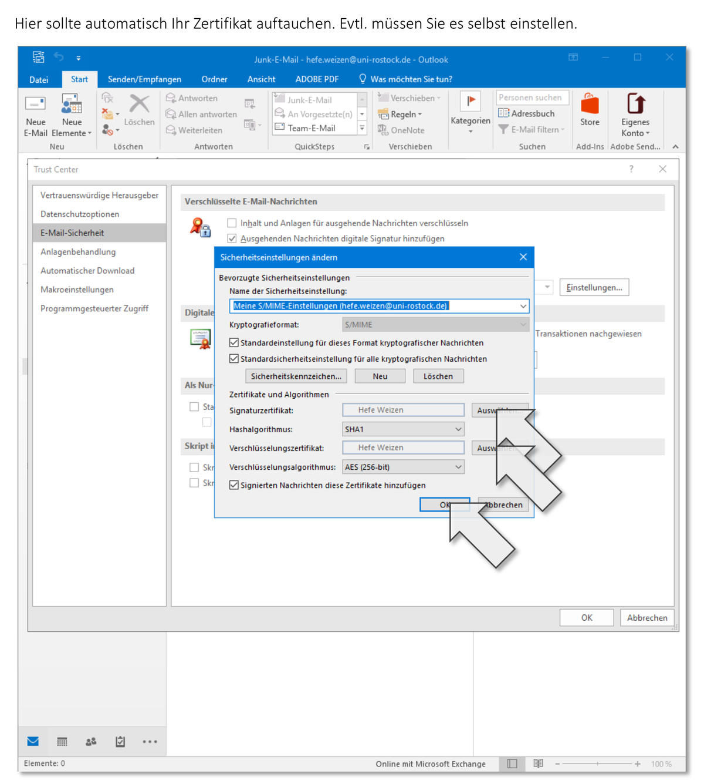Click the Antworten reply icon
Image resolution: width=704 pixels, height=784 pixels.
click(x=171, y=98)
